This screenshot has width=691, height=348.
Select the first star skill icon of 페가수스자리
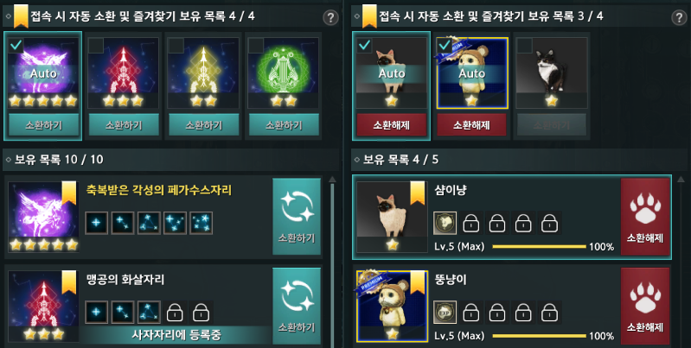[x=96, y=223]
